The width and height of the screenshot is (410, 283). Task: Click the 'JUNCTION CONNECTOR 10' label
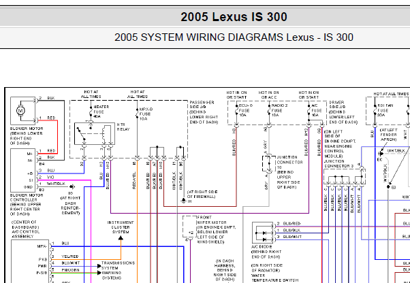click(x=289, y=162)
